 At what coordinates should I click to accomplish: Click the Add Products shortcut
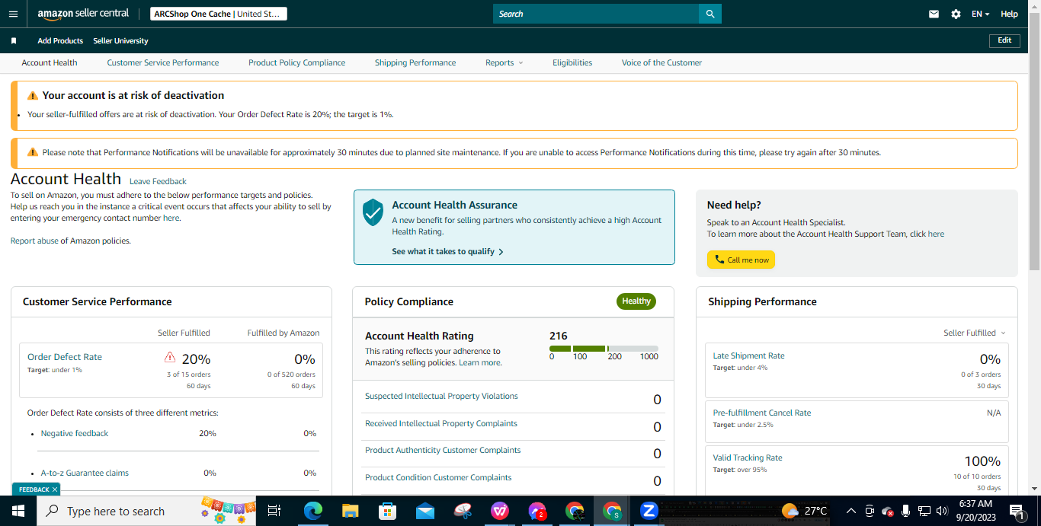pos(60,40)
